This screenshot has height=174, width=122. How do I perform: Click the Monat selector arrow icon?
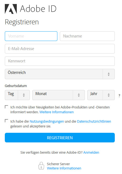tap(79, 95)
